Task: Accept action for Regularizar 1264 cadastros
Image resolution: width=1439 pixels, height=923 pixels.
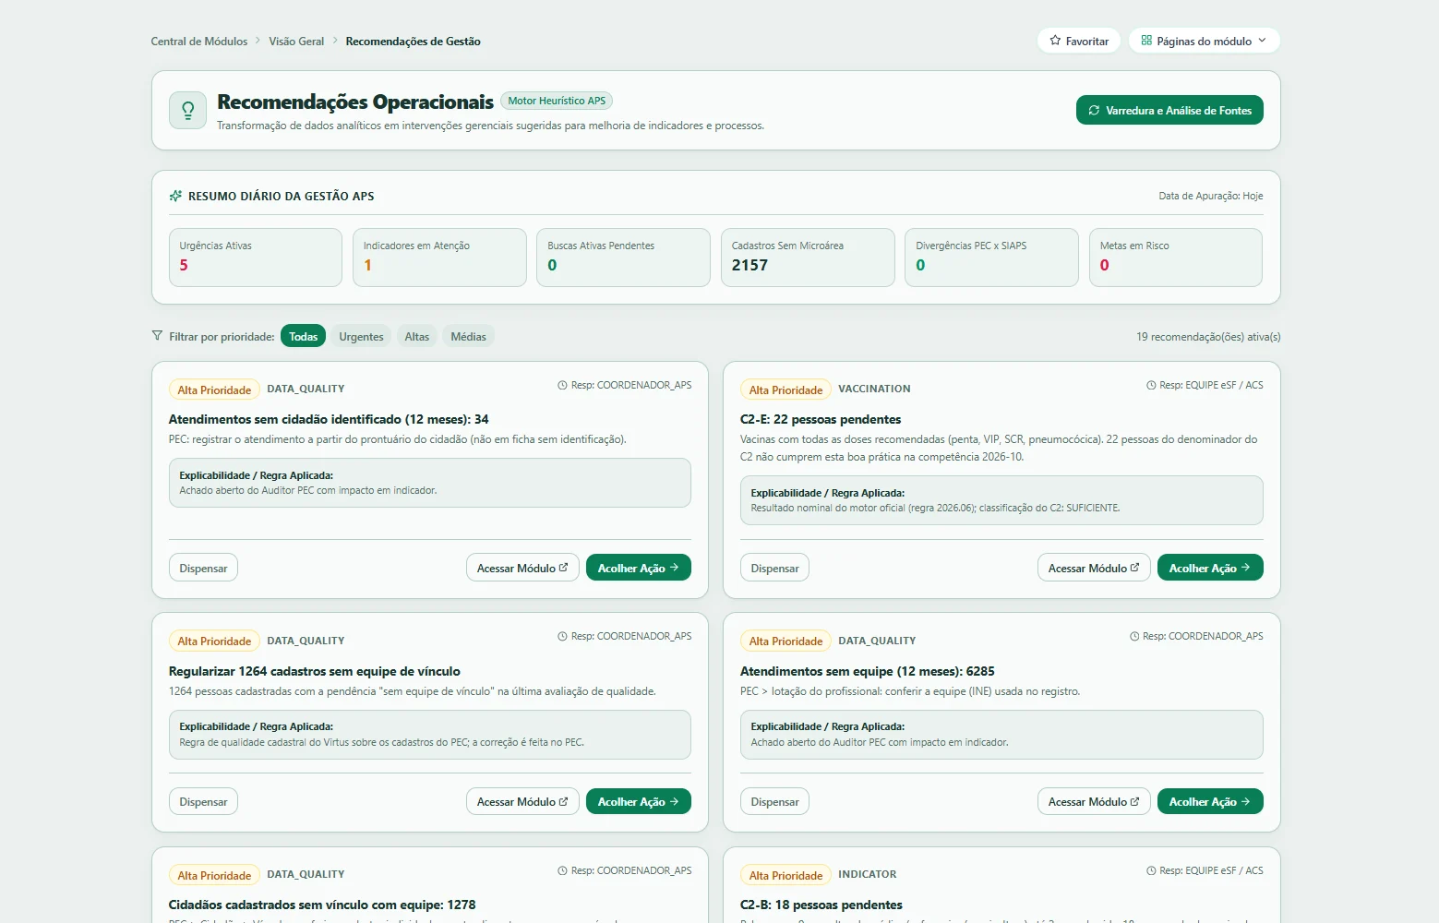Action: [x=639, y=801]
